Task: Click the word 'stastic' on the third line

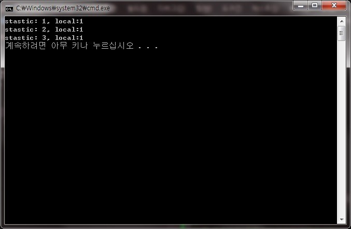Action: [x=20, y=38]
